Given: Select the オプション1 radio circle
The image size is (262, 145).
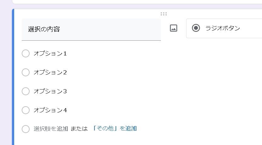Looking at the screenshot, I should point(26,54).
